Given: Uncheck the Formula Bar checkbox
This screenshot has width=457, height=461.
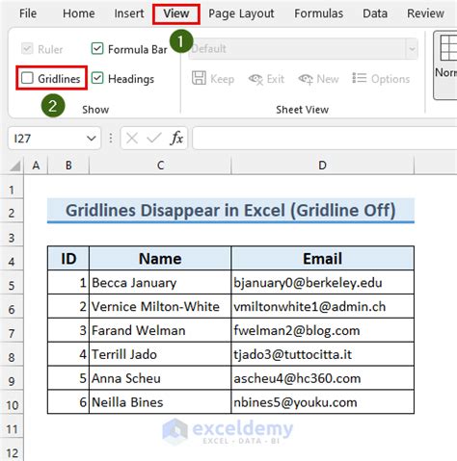Looking at the screenshot, I should (97, 49).
